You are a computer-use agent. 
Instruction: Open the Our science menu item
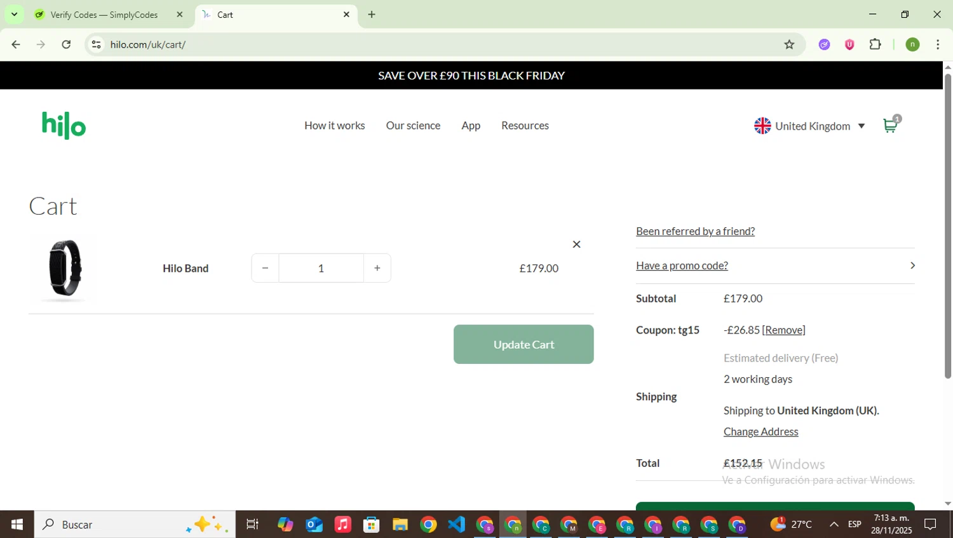(x=413, y=126)
